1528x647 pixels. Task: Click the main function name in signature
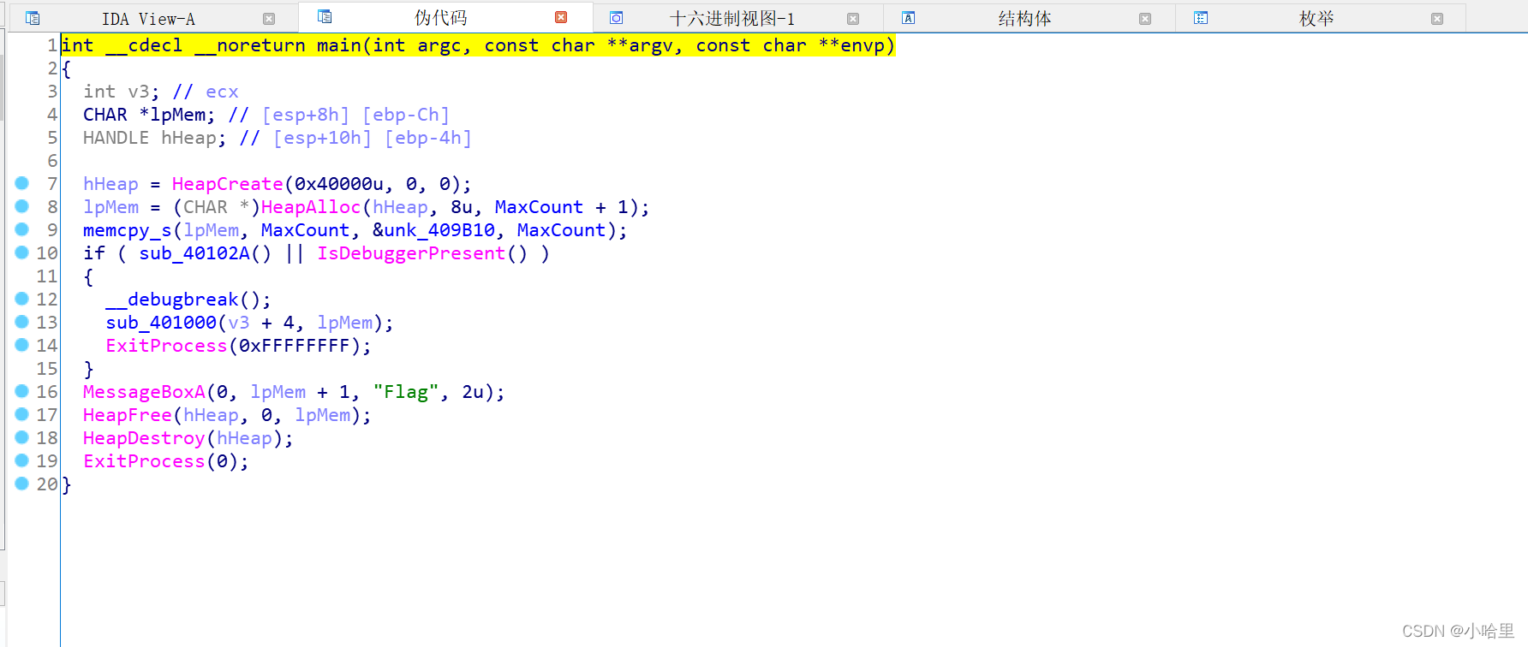tap(339, 45)
